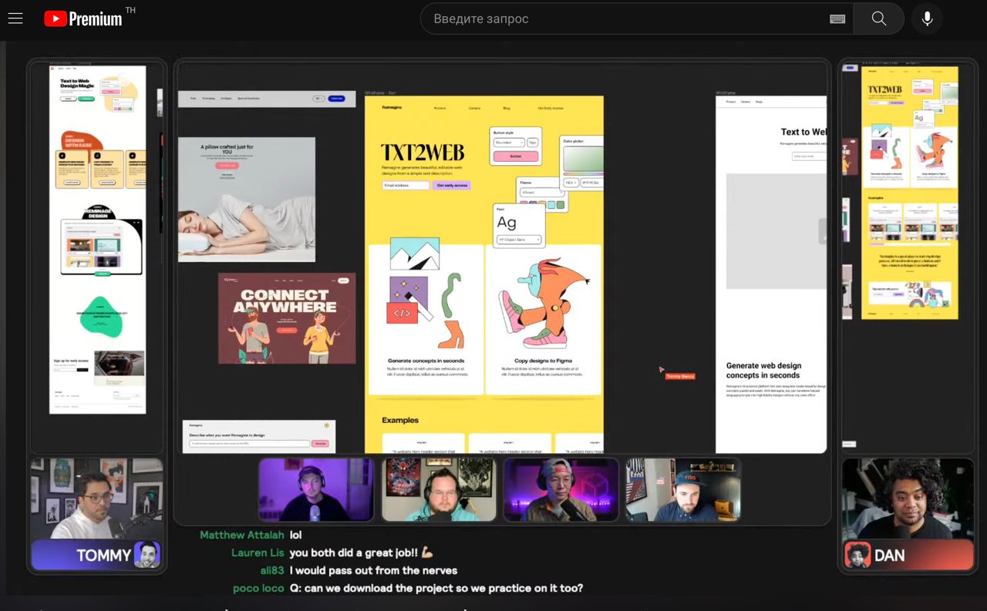Select the green gradient in Color picker
The height and width of the screenshot is (611, 987).
pyautogui.click(x=582, y=159)
